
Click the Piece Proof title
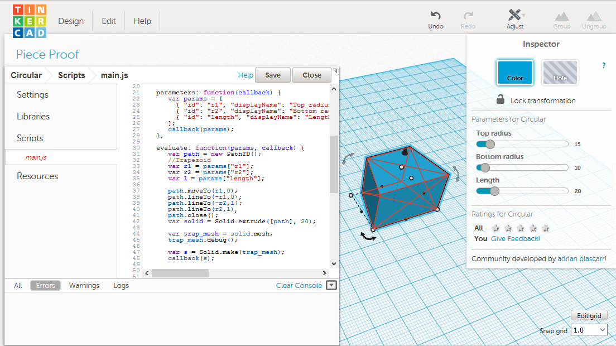47,54
